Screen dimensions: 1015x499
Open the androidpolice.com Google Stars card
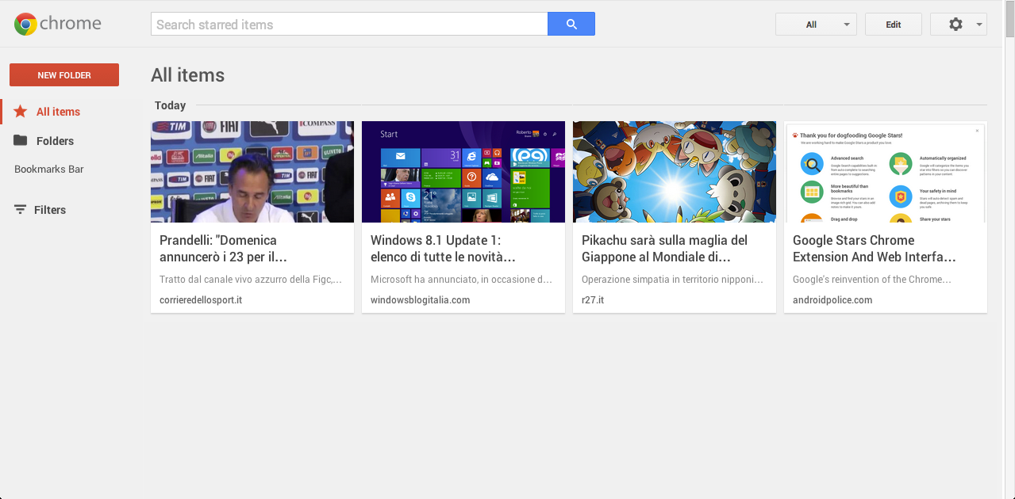pyautogui.click(x=886, y=217)
